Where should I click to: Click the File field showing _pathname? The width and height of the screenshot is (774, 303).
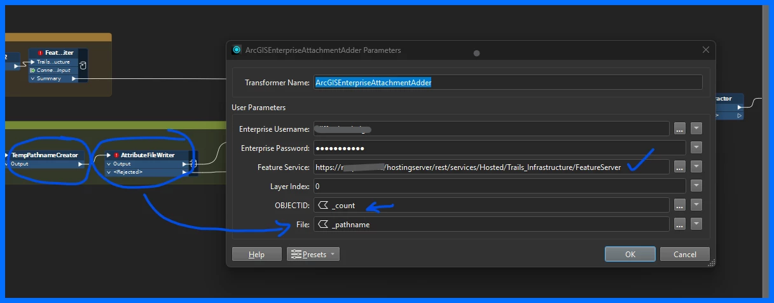491,224
